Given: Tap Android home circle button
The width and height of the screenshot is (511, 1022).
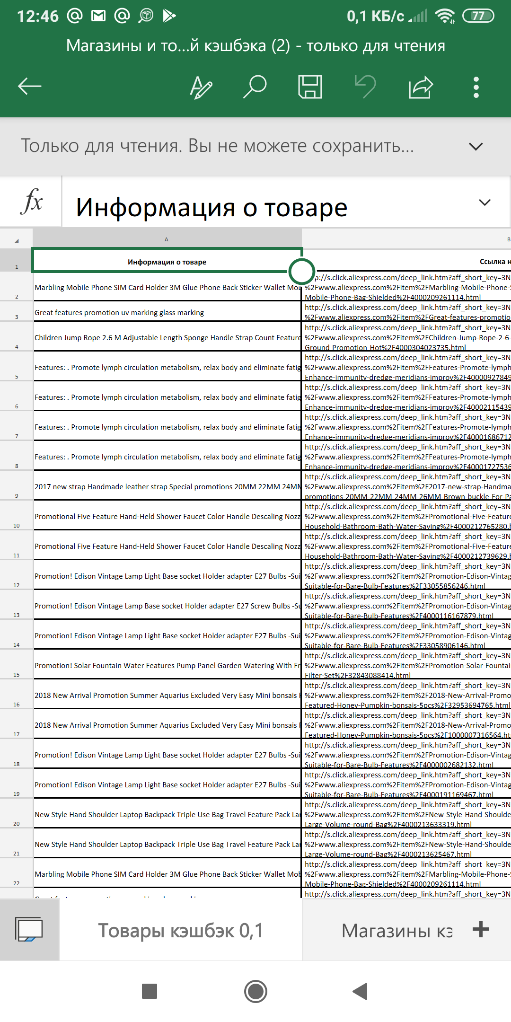Looking at the screenshot, I should pyautogui.click(x=255, y=991).
